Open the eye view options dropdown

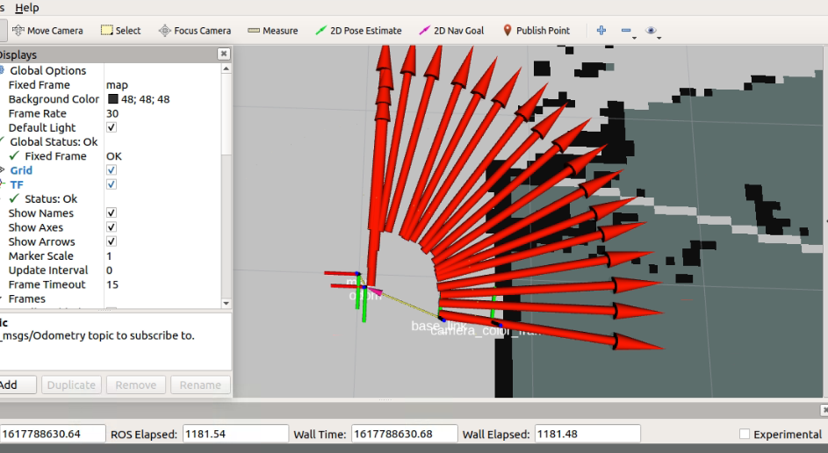(x=652, y=31)
